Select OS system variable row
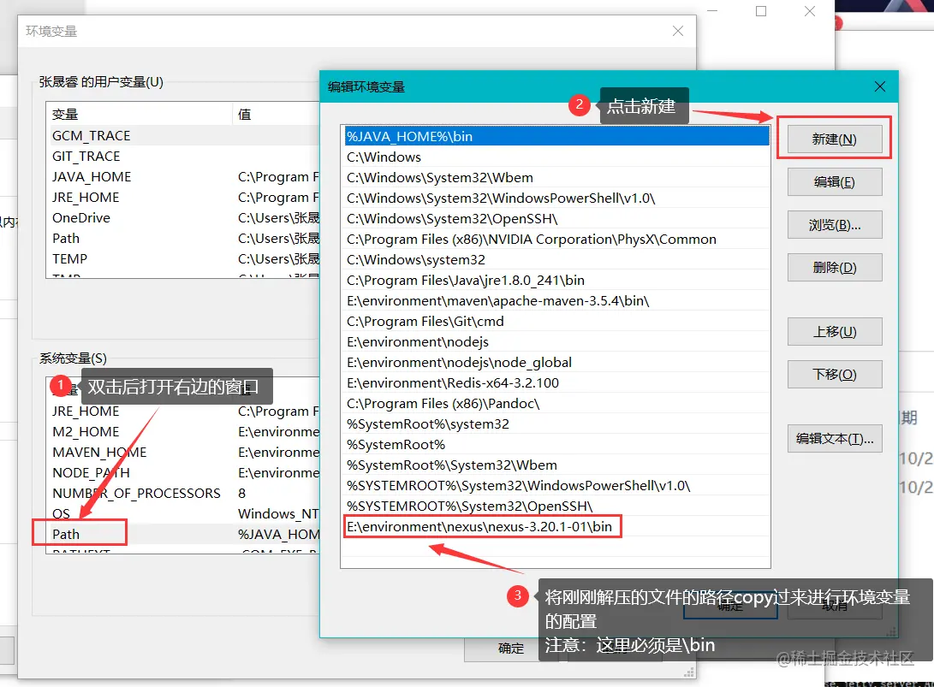Viewport: 934px width, 687px height. coord(183,514)
